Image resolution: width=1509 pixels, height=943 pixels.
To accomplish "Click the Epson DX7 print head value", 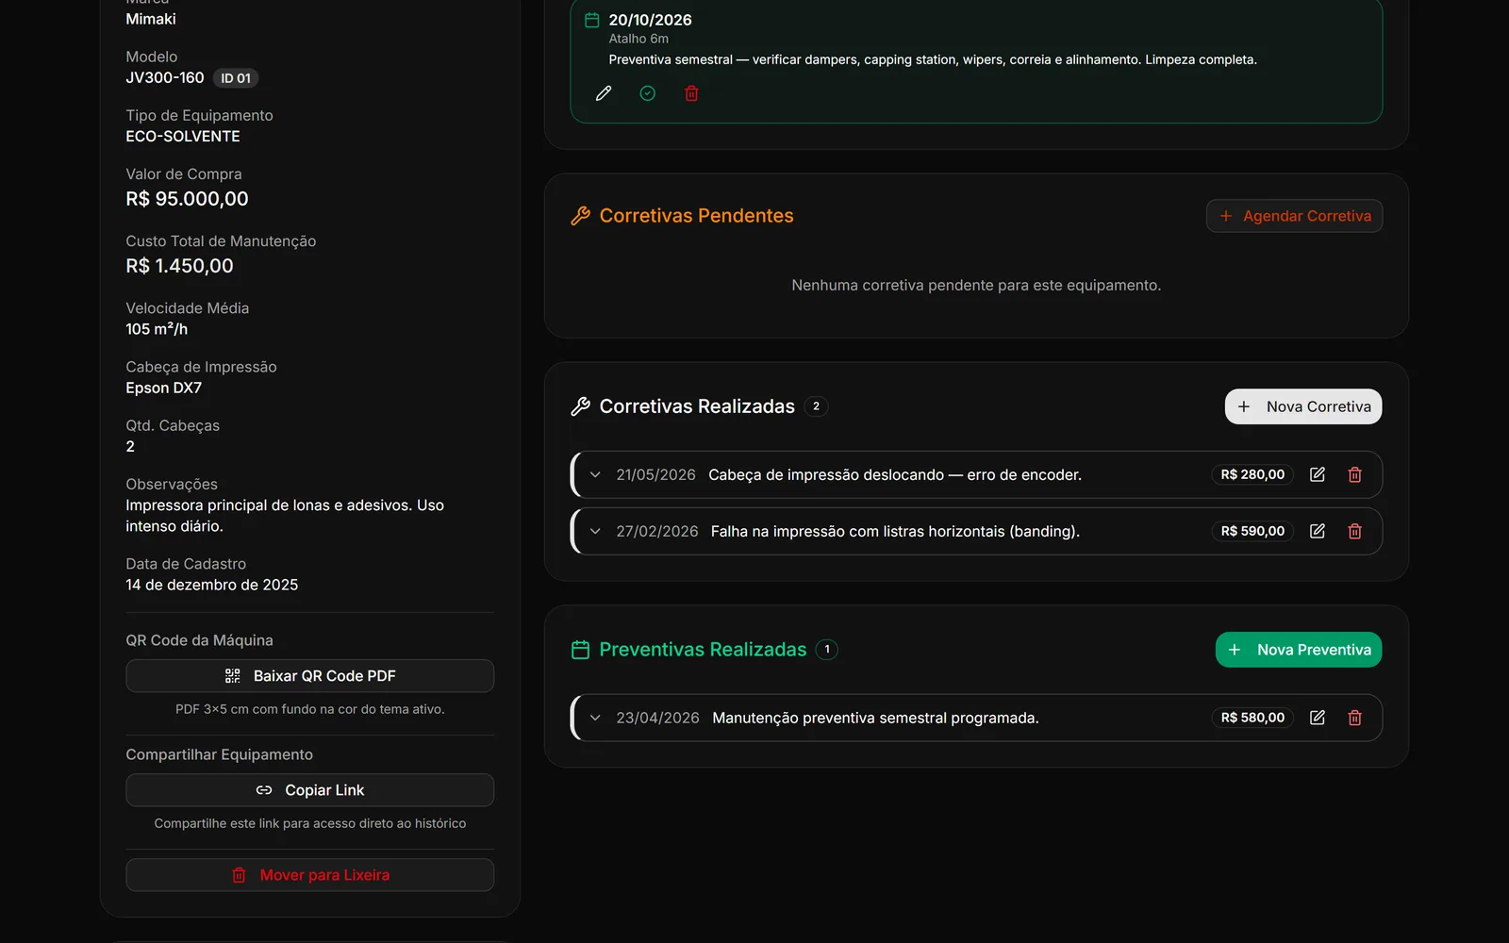I will coord(163,388).
